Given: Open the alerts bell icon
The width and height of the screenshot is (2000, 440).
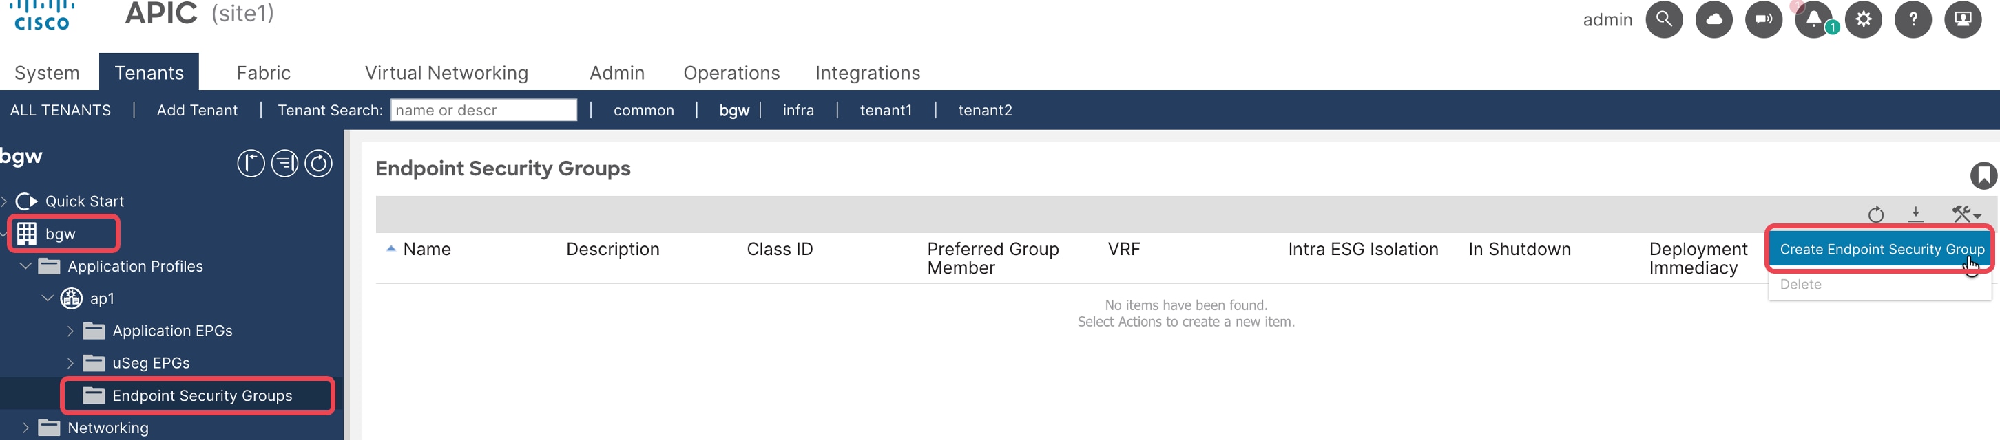Looking at the screenshot, I should click(x=1813, y=19).
